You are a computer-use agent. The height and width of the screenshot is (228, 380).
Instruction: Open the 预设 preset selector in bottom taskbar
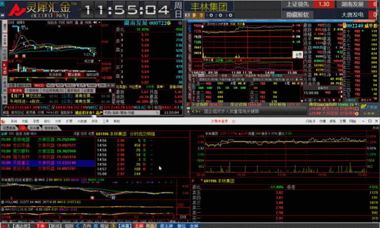pyautogui.click(x=104, y=226)
